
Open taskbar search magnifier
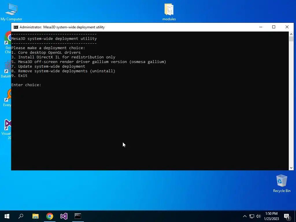[21, 216]
